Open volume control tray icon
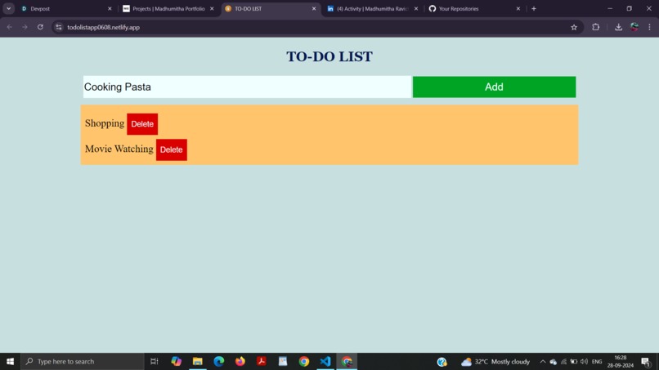 tap(585, 362)
